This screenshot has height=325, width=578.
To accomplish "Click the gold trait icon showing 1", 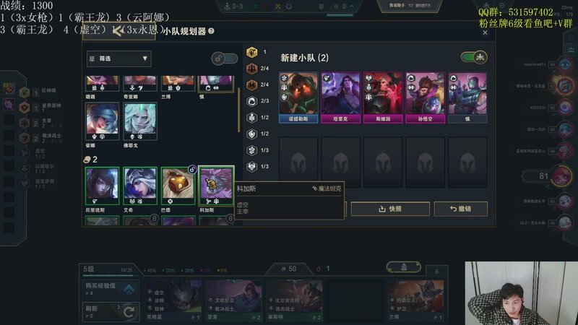I will (251, 52).
